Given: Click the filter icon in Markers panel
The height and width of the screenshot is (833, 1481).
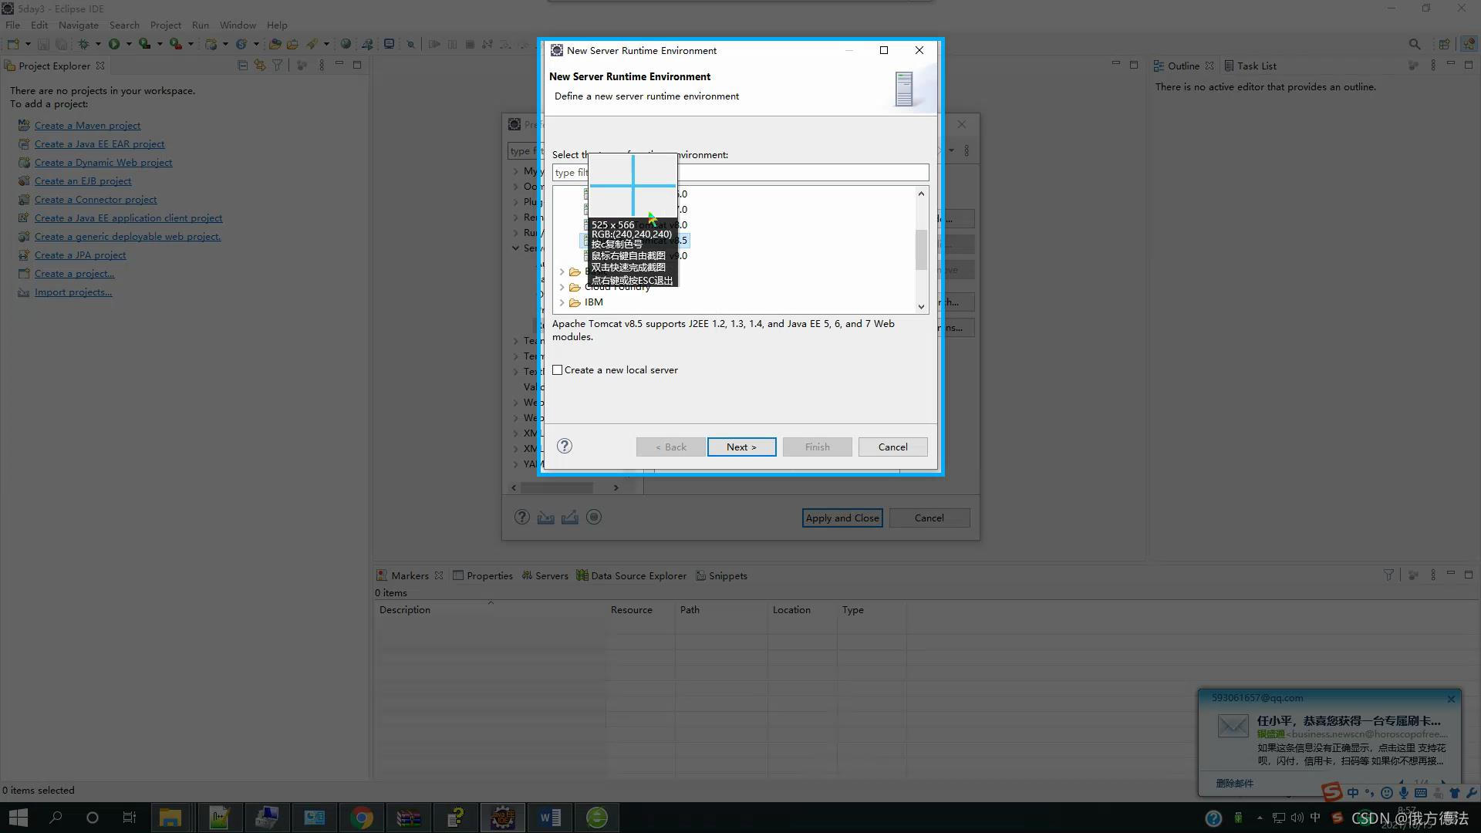Looking at the screenshot, I should coord(1388,575).
